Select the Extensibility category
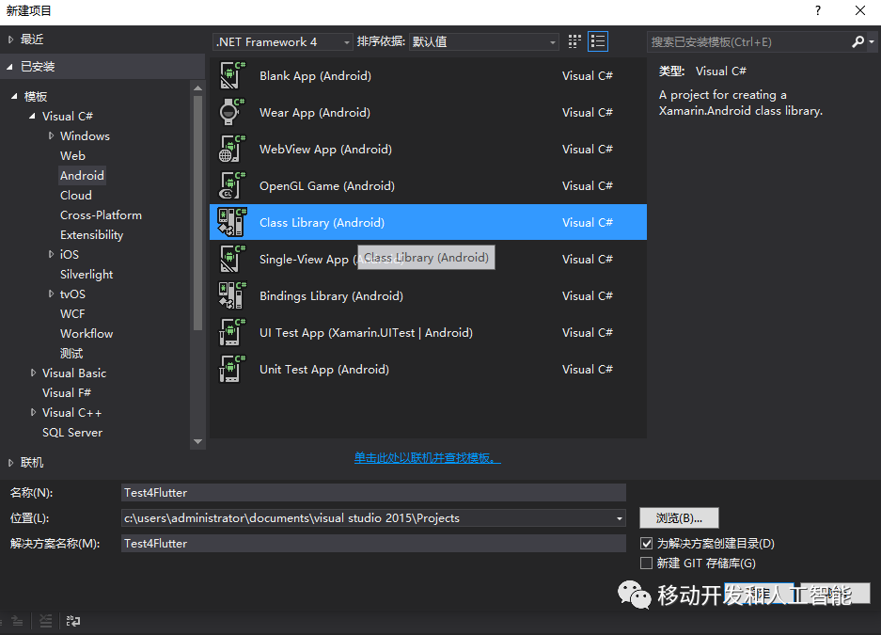Screen dimensions: 881x635 click(x=91, y=234)
